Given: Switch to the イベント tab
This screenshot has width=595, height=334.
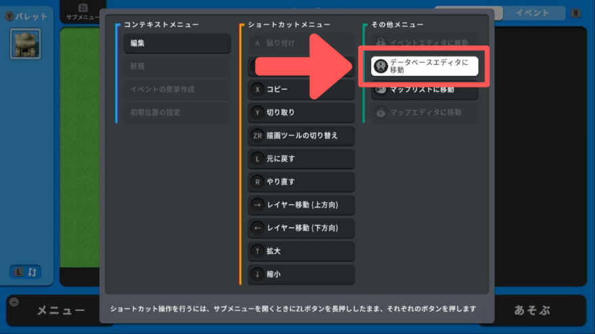Looking at the screenshot, I should pyautogui.click(x=533, y=14).
